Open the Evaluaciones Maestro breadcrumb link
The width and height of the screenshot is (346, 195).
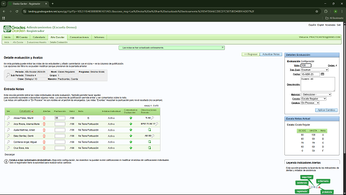pos(37,42)
